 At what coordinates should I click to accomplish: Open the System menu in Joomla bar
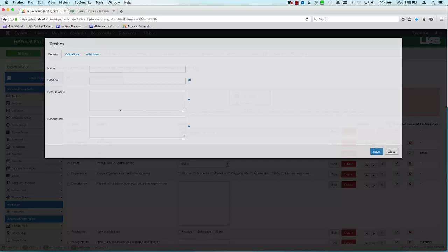pos(22,33)
